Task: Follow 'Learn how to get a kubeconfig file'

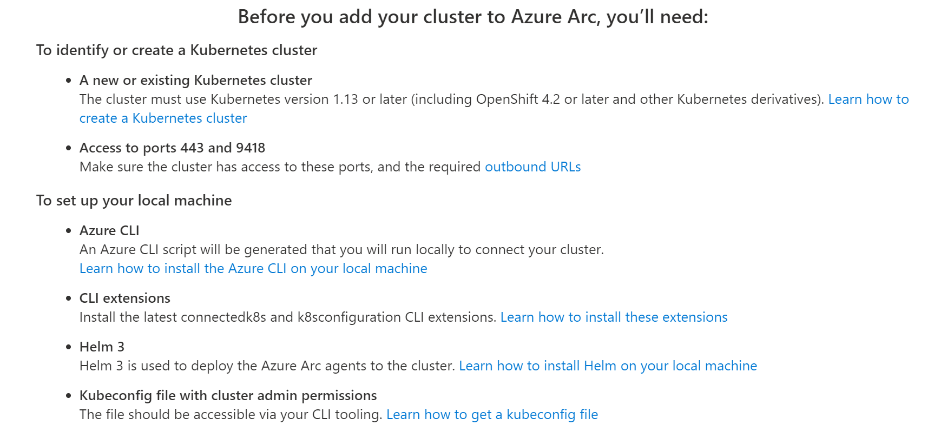Action: [492, 414]
